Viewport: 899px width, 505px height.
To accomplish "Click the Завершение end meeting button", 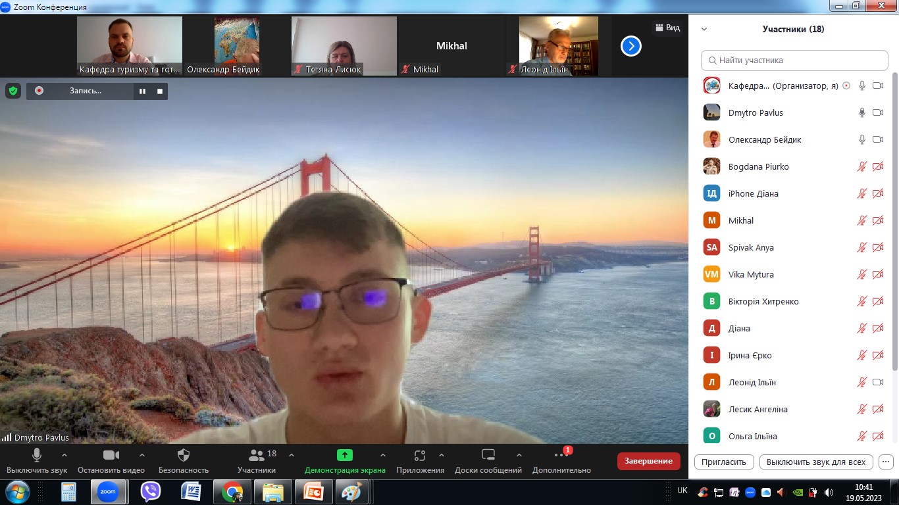I will tap(648, 461).
